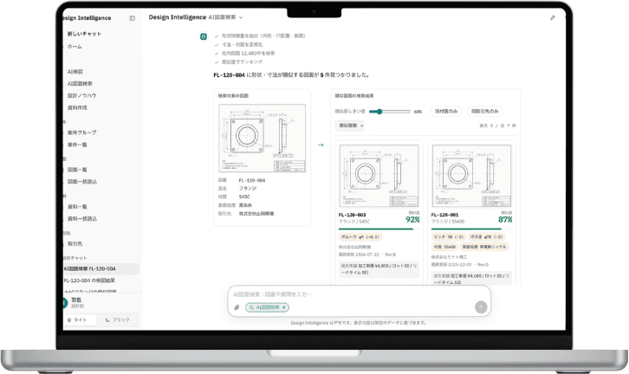Open 資料一括読込 in the sidebar
This screenshot has height=374, width=629.
point(82,219)
